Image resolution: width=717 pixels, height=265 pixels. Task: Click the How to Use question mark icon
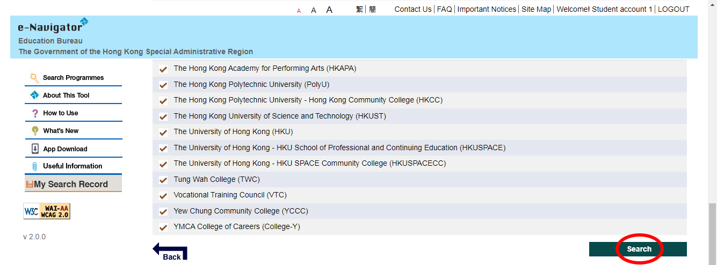35,113
